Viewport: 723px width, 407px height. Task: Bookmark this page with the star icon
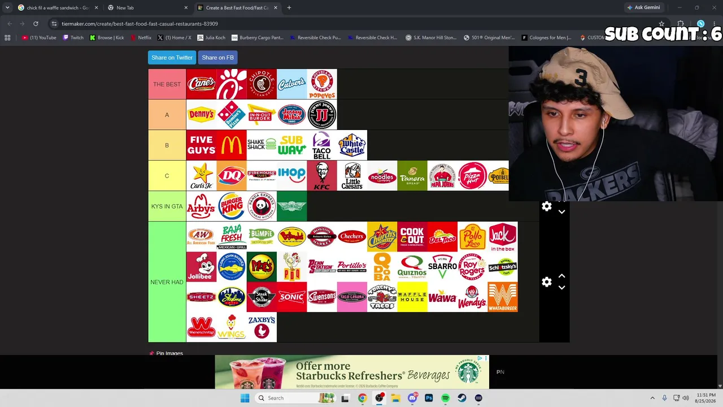661,24
